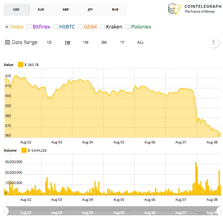
Task: Click Aug 02 in the range navigator
Action: point(26,213)
